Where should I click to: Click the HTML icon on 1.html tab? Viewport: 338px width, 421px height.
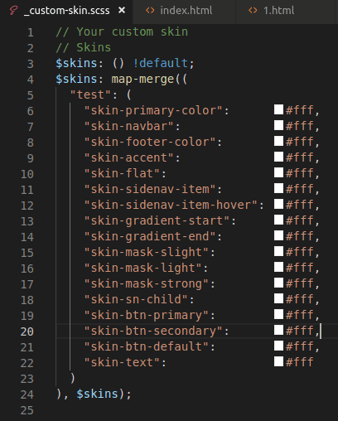point(253,11)
